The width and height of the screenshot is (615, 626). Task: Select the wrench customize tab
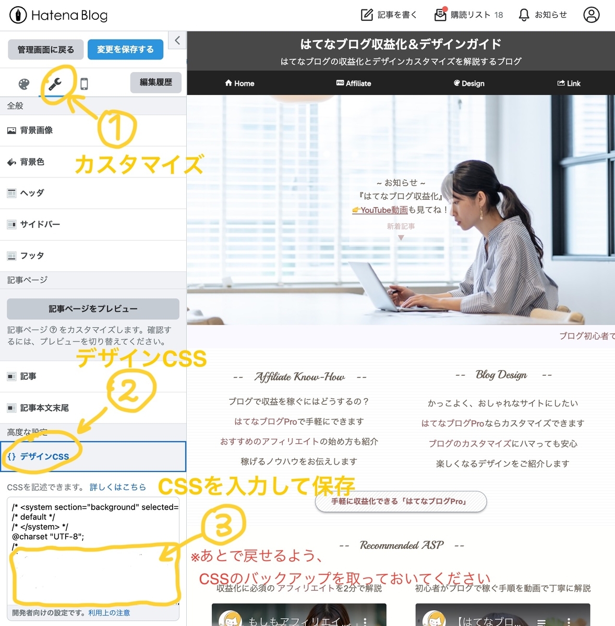(55, 83)
